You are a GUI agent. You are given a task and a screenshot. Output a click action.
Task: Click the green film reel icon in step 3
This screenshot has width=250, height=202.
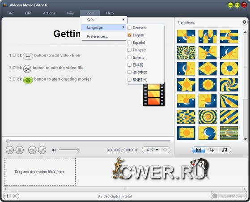(x=28, y=80)
